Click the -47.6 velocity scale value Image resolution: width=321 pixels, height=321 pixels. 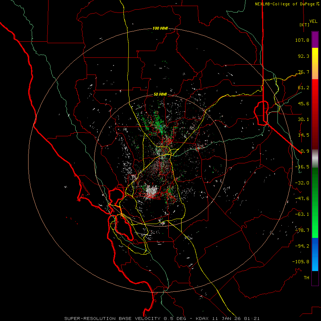(302, 199)
